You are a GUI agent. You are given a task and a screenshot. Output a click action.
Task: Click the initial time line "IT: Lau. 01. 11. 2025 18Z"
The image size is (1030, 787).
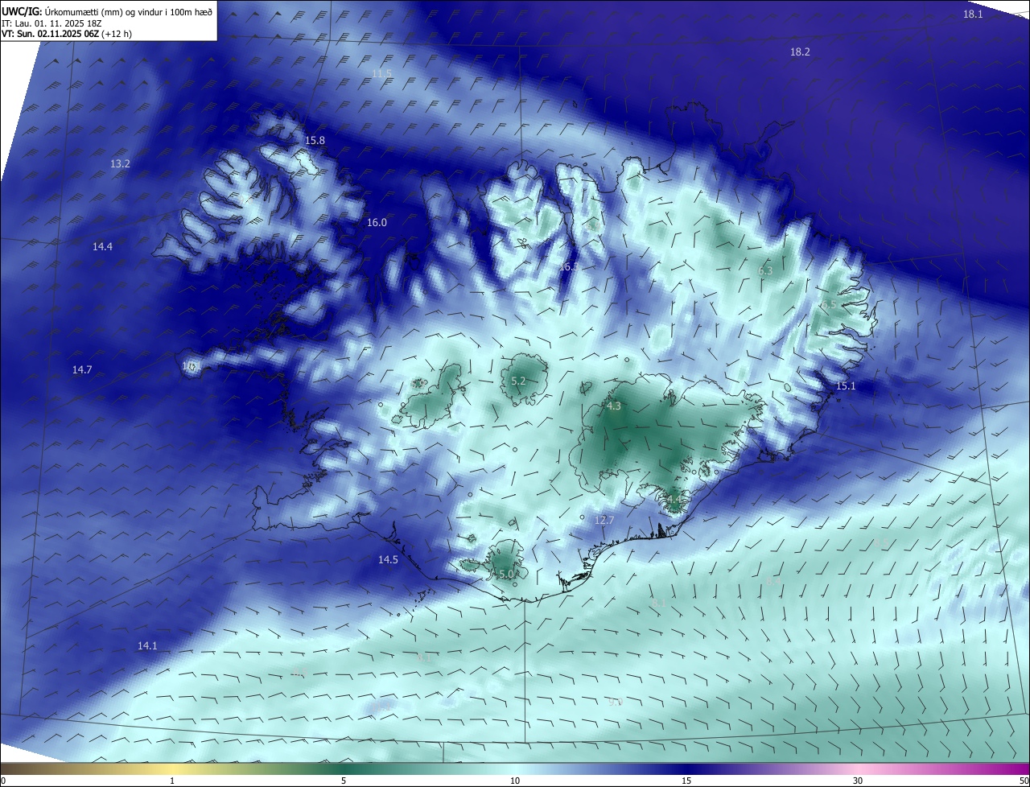point(53,23)
